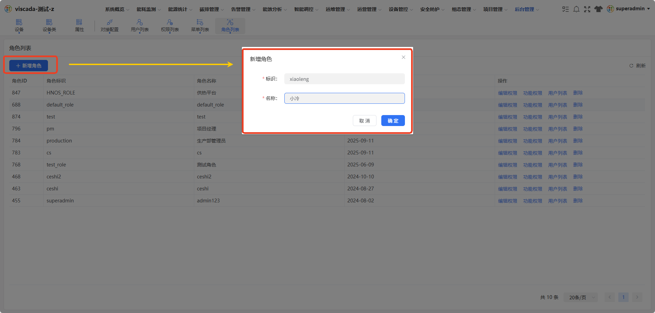Open the 属性 toolbar icon
Viewport: 655px width, 313px height.
point(79,26)
